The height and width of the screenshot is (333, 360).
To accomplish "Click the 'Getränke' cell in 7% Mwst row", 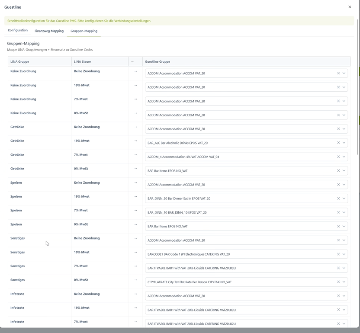I will [17, 155].
